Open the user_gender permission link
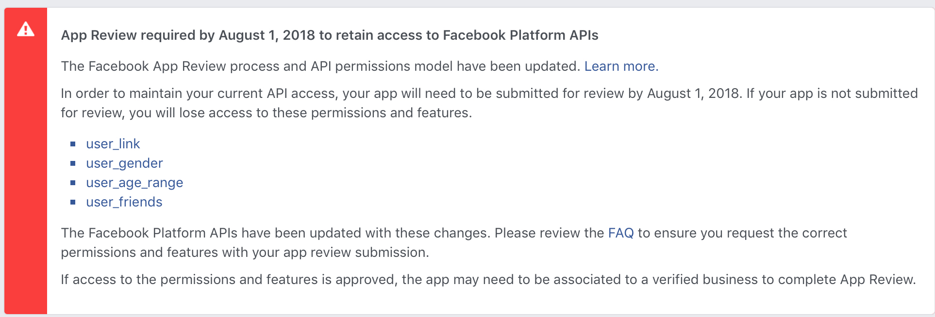 click(124, 163)
